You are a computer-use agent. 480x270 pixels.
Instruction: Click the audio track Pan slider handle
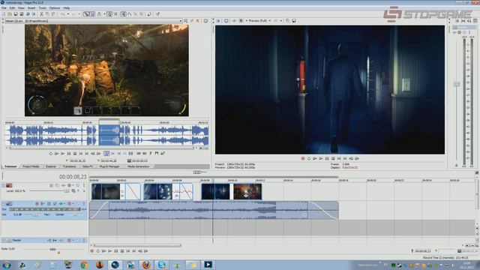[75, 214]
